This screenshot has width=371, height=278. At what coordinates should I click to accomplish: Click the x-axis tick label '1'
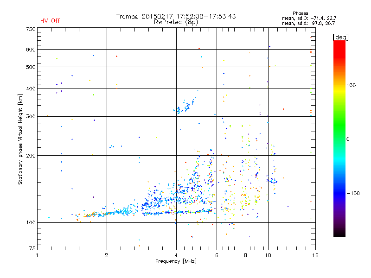[x=37, y=255]
